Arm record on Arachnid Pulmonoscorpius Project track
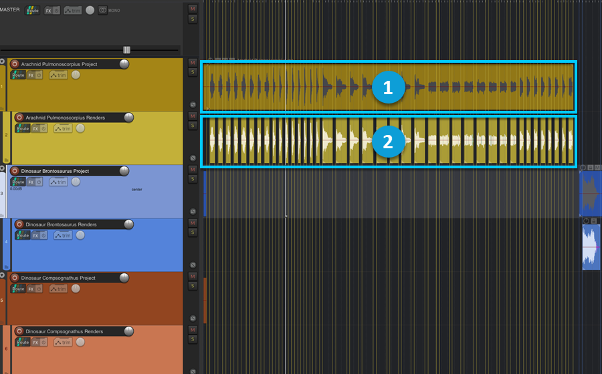Screen dimensions: 602x374 coord(15,64)
